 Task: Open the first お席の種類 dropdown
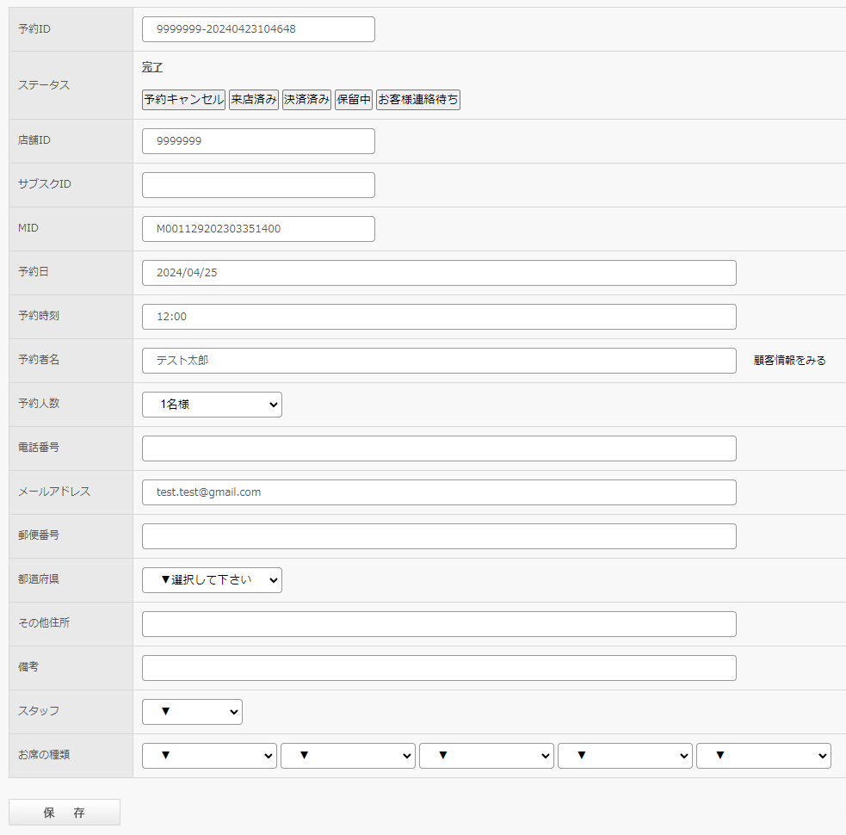209,756
